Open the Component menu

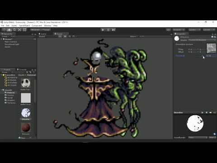(37, 26)
